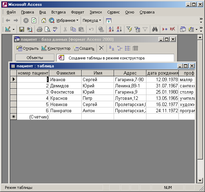This screenshot has width=205, height=192.
Task: Select row selector of new record asterisk
Action: point(13,117)
